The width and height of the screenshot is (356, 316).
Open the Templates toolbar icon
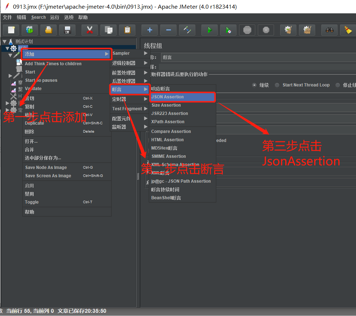(30, 30)
